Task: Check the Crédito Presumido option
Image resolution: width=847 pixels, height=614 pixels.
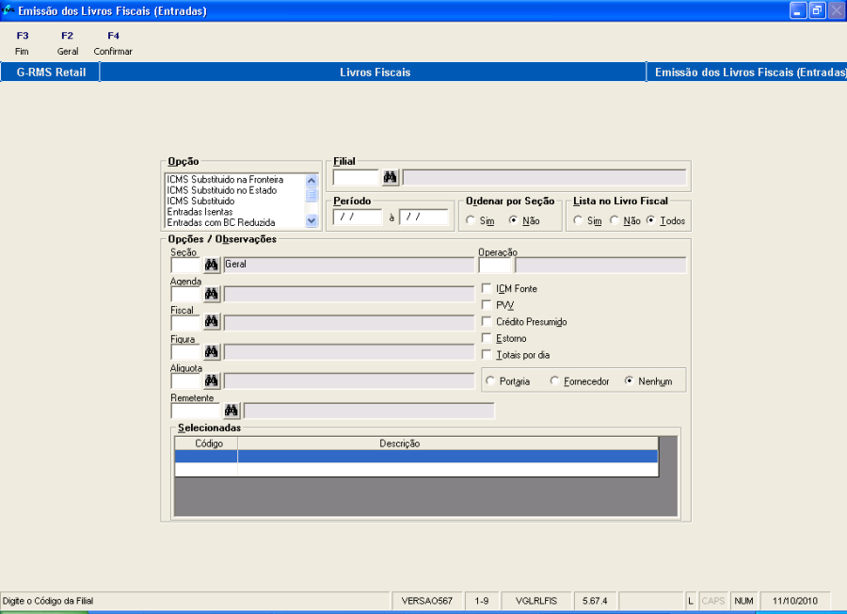Action: pyautogui.click(x=487, y=321)
